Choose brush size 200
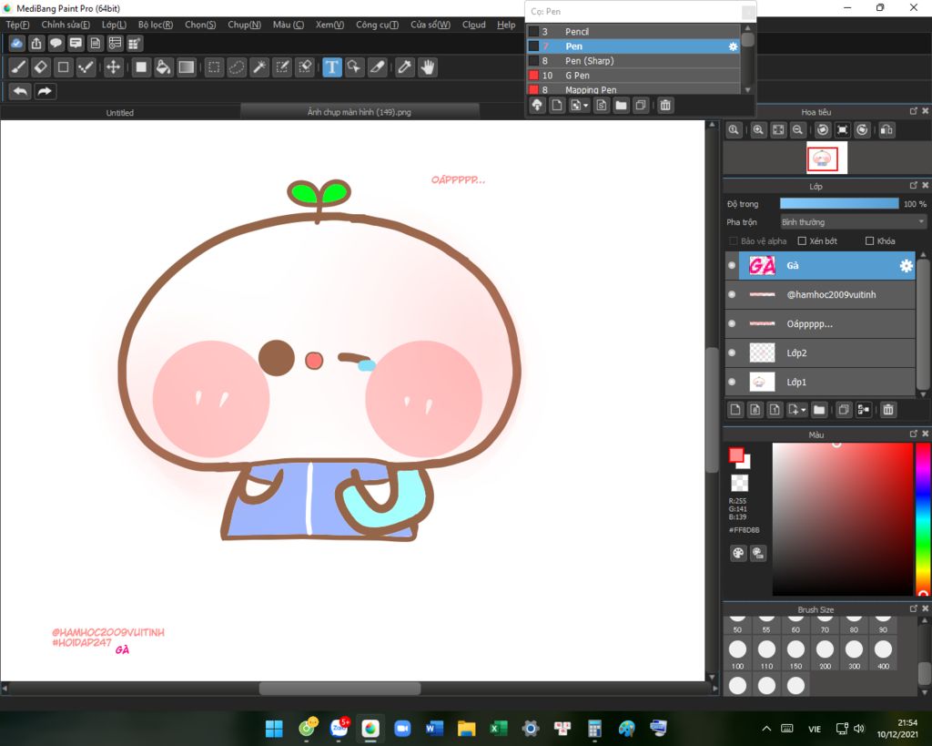The image size is (932, 746). click(x=825, y=654)
